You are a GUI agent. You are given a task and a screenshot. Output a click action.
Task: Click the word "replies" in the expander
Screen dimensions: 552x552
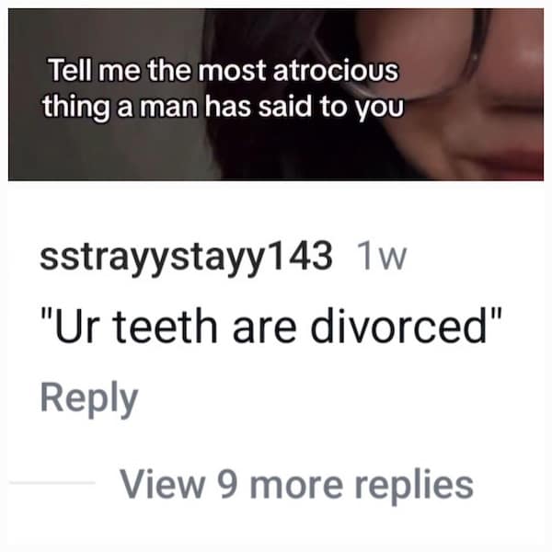pyautogui.click(x=414, y=486)
